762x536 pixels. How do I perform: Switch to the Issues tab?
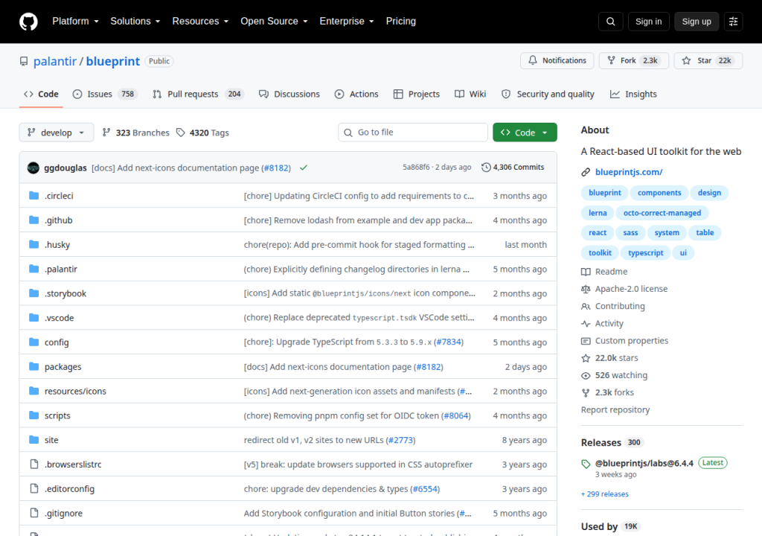(105, 94)
